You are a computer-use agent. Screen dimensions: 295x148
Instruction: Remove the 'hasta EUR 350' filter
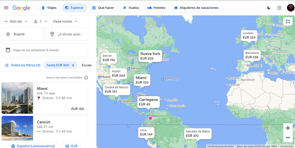(73, 65)
